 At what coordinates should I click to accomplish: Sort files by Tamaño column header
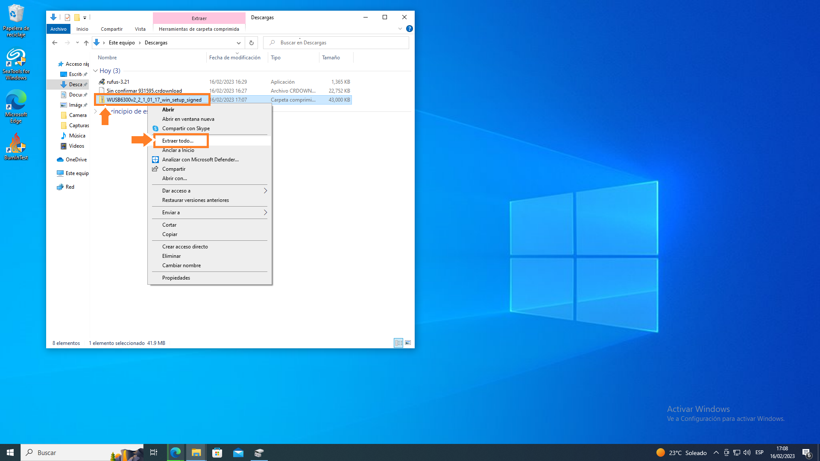coord(331,58)
